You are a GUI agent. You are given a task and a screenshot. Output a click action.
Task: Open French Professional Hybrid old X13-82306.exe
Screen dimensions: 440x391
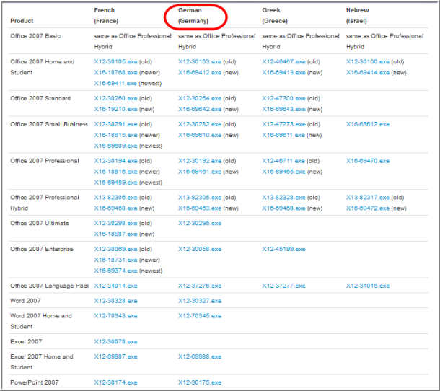pyautogui.click(x=115, y=198)
